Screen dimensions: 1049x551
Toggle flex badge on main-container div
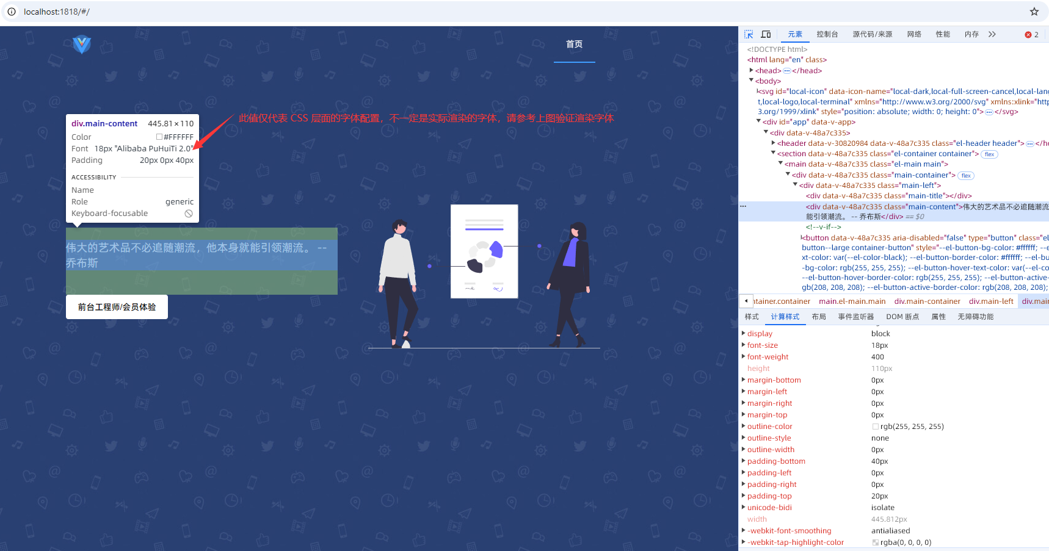click(965, 176)
